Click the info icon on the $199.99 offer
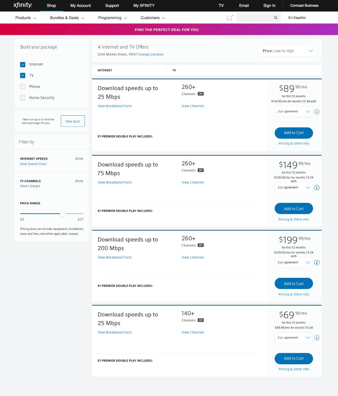338x396 pixels. [317, 262]
